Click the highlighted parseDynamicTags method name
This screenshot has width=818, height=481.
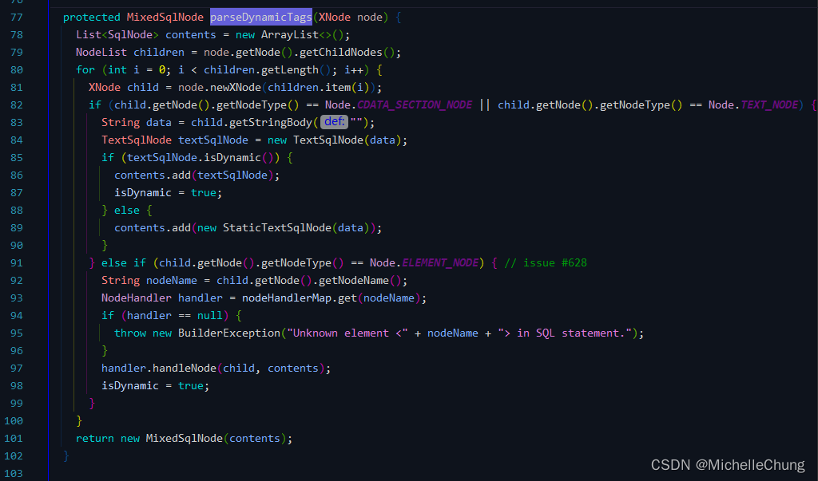pyautogui.click(x=261, y=18)
